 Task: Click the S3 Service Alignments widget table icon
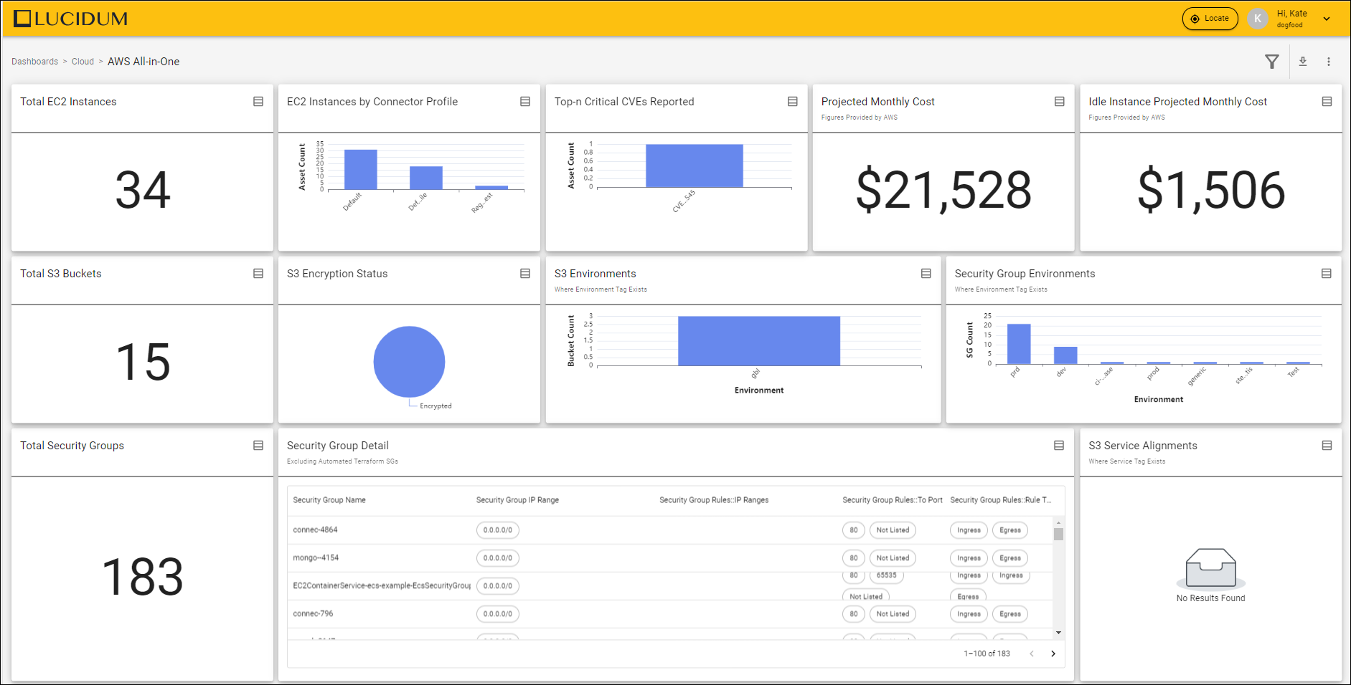point(1326,445)
